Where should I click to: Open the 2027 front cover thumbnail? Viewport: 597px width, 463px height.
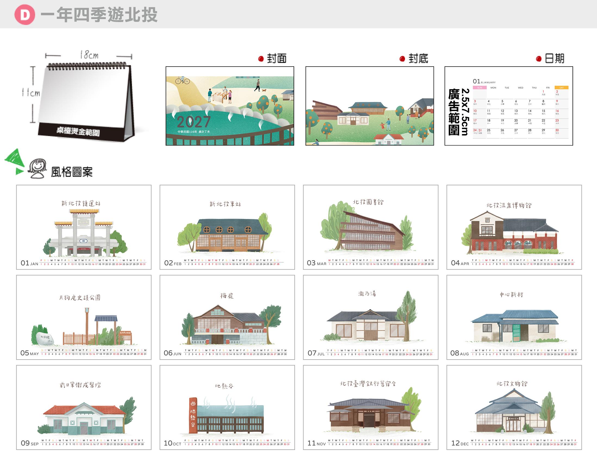[230, 106]
